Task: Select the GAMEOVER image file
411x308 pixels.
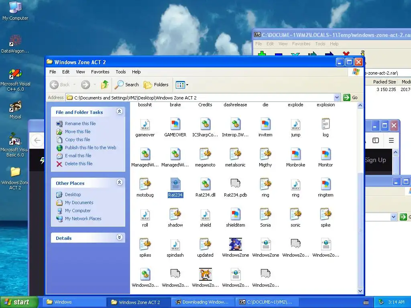Action: 175,124
